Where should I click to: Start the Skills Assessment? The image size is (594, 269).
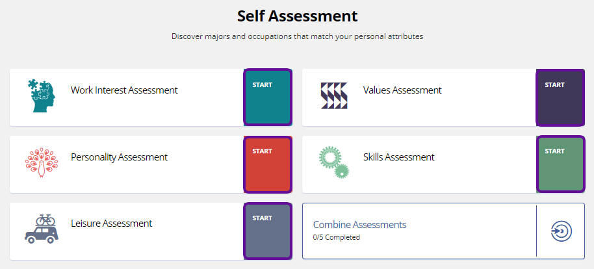[560, 164]
